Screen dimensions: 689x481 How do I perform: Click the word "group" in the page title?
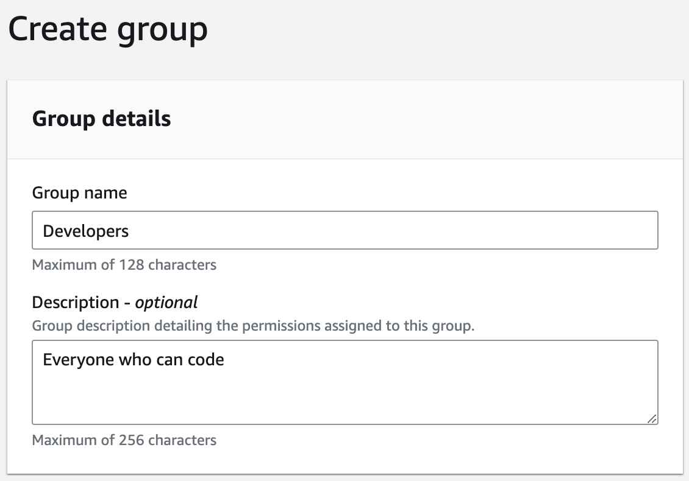(163, 30)
